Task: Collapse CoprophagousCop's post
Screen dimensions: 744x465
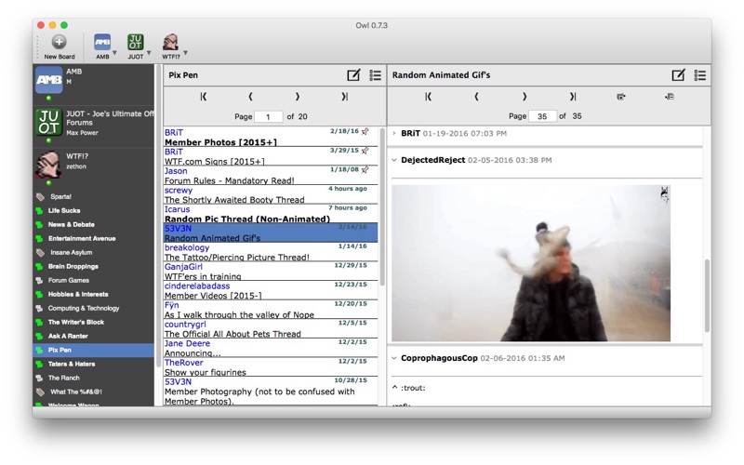Action: pos(393,358)
